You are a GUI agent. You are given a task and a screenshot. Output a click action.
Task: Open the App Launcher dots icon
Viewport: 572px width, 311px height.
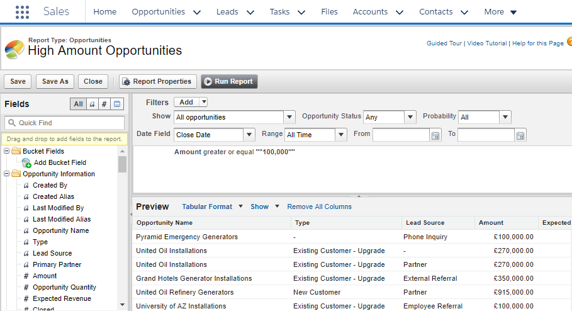[22, 12]
